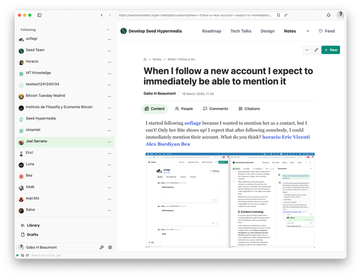
Task: Select the Citations tab
Action: coord(249,109)
